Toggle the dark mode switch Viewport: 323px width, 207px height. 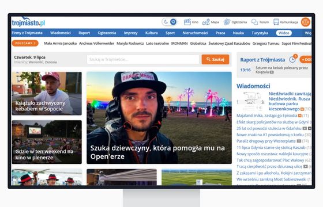coord(170,22)
